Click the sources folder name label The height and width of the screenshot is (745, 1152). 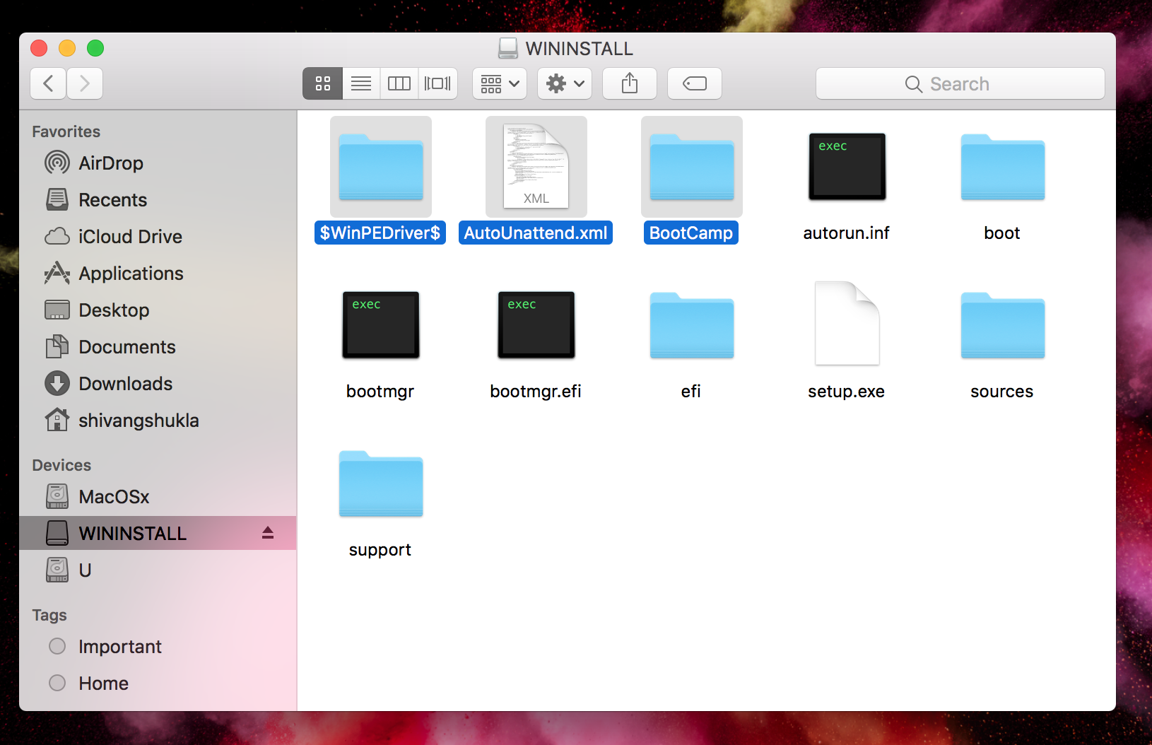tap(1002, 391)
